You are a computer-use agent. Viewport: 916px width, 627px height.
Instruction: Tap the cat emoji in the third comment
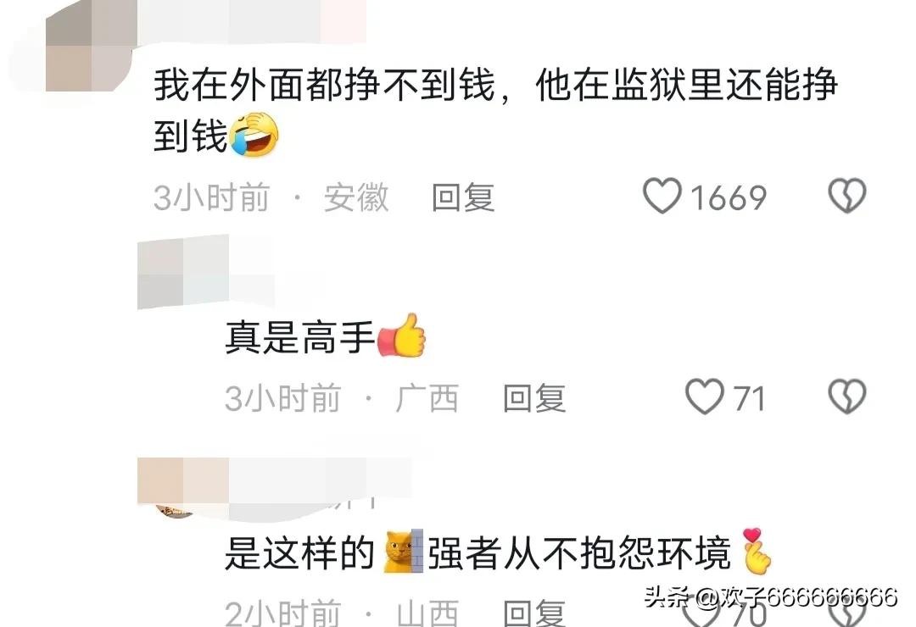click(x=403, y=551)
